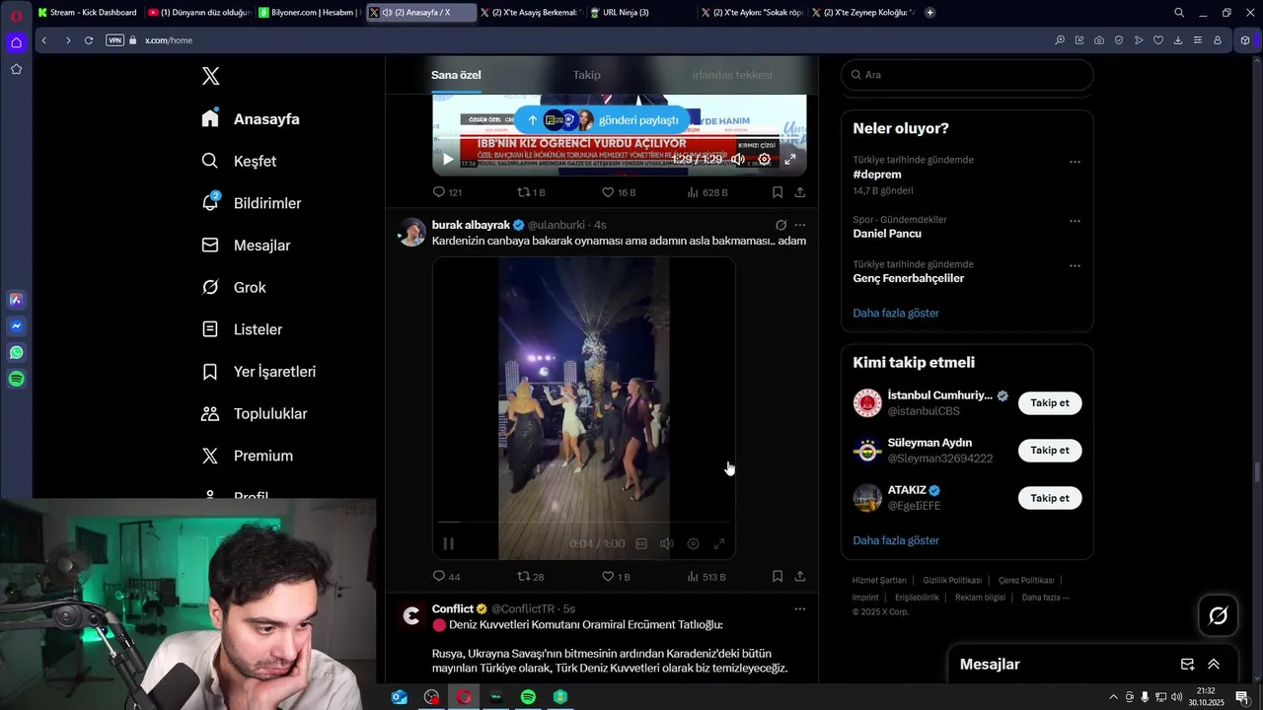Image resolution: width=1263 pixels, height=710 pixels.
Task: Open the floating Grok button
Action: (x=1219, y=615)
